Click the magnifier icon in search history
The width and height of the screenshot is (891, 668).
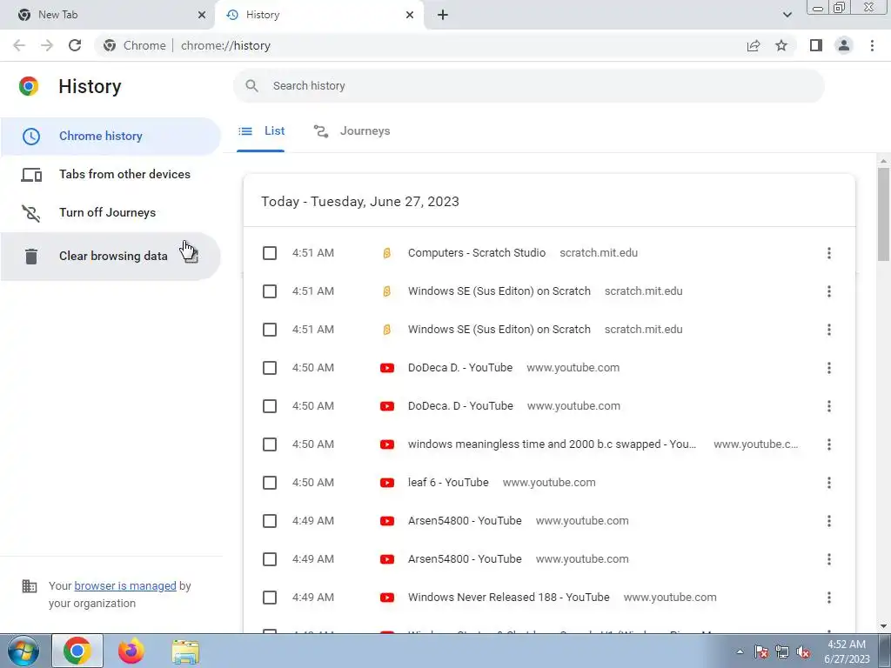click(251, 86)
